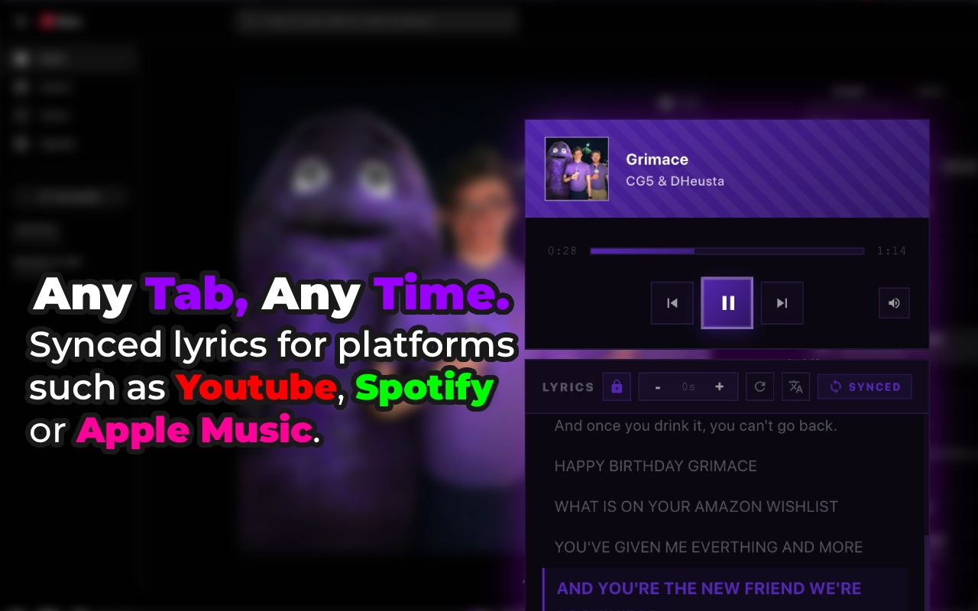The width and height of the screenshot is (978, 611).
Task: Click the elapsed time "0:28"
Action: pos(562,251)
